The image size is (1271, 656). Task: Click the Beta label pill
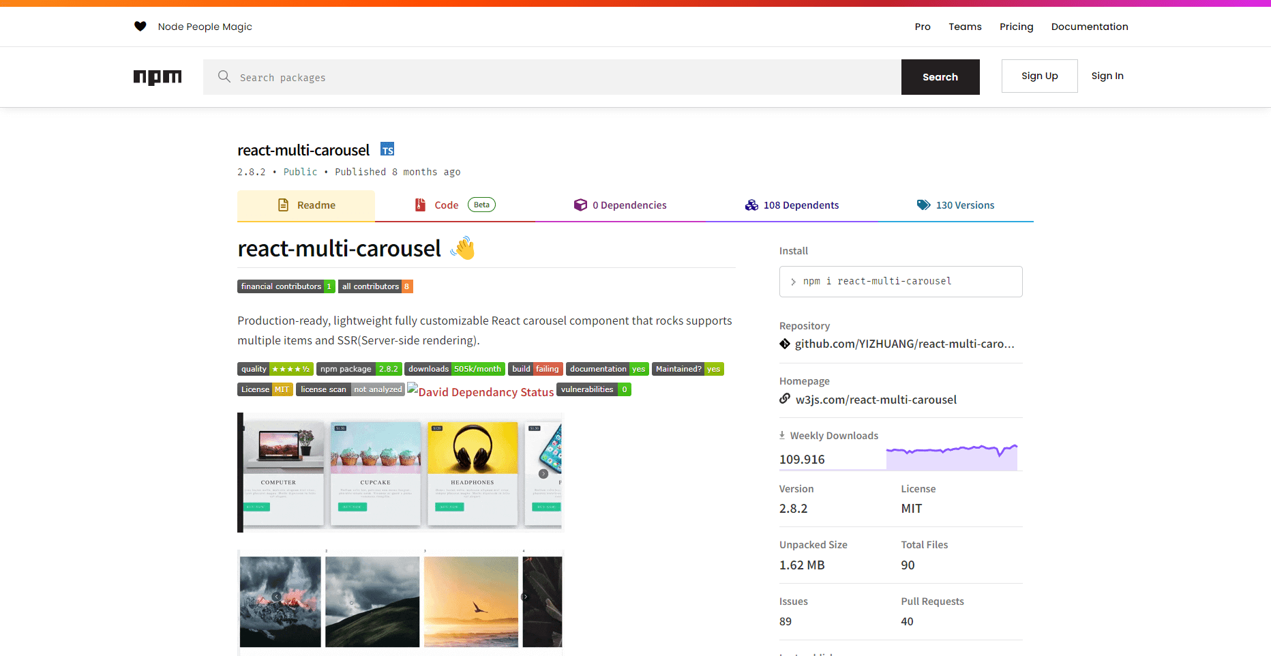coord(481,205)
